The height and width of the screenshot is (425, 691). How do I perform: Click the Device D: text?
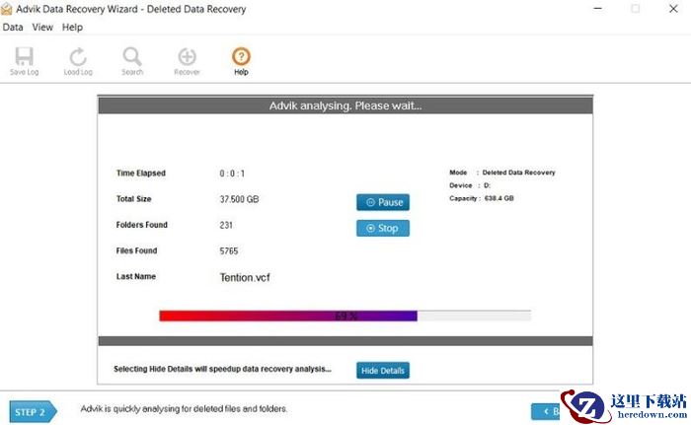coord(470,185)
